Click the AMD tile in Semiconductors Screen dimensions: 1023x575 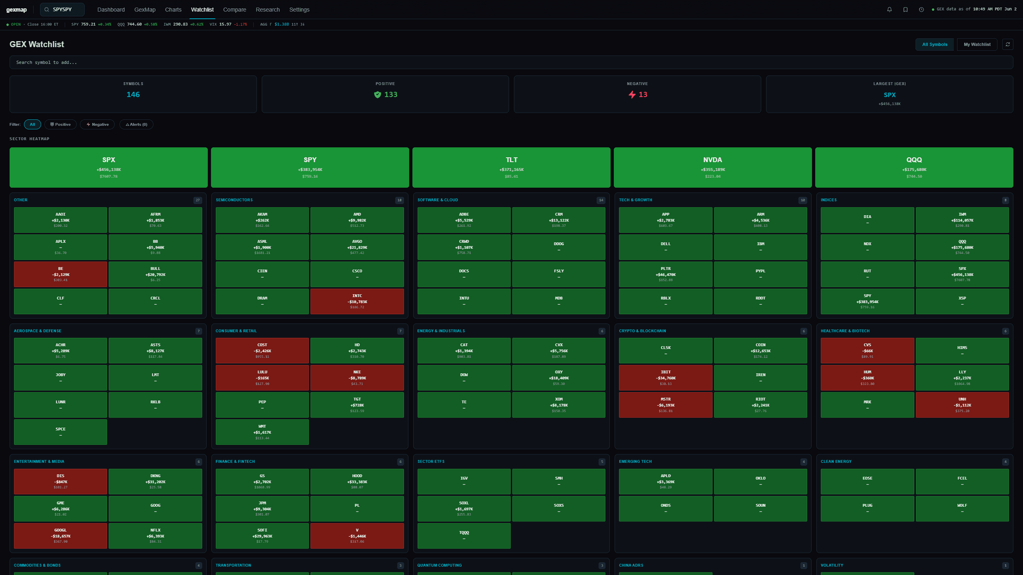[357, 220]
